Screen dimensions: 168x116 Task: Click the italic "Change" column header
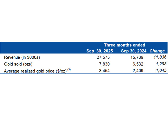[x=157, y=51]
